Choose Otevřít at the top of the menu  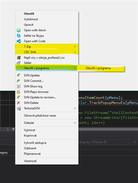[x=47, y=14]
